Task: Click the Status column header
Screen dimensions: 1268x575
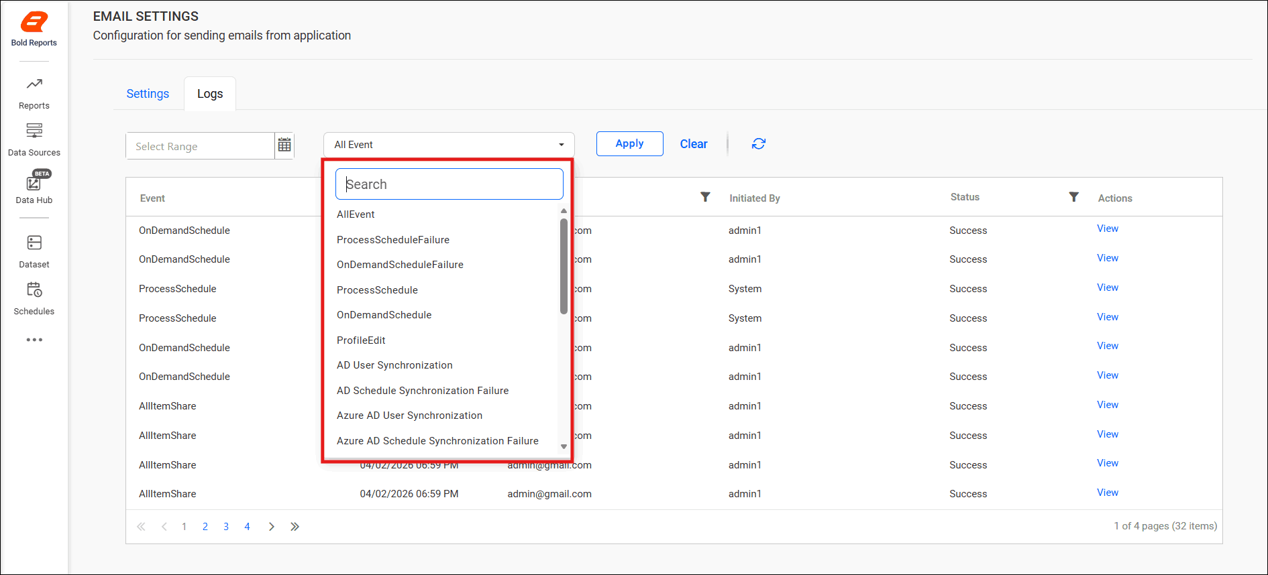Action: (965, 197)
